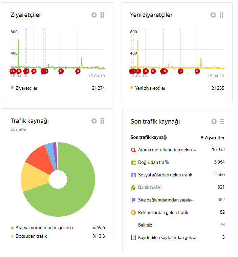The height and width of the screenshot is (257, 238).
Task: Click the last red annotation marker on Ziyaretçiler chart
Action: pyautogui.click(x=78, y=71)
